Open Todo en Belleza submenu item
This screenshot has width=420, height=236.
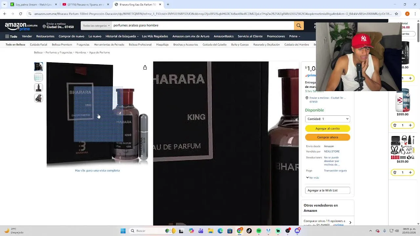pos(15,45)
